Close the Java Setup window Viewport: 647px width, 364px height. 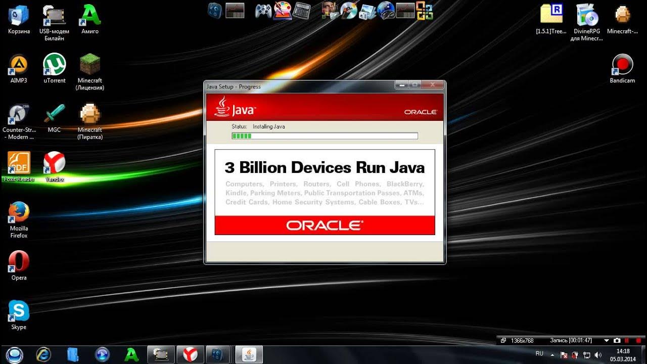pyautogui.click(x=432, y=85)
